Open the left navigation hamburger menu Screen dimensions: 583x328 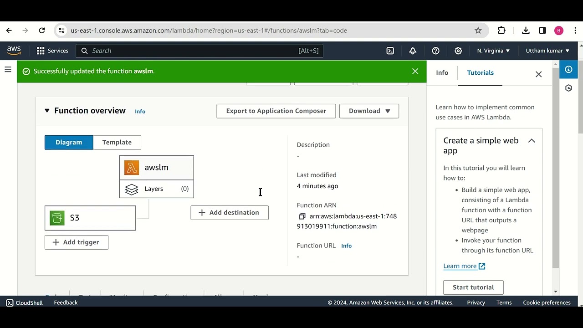8,69
